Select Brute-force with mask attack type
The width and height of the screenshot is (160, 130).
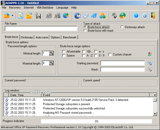click(x=85, y=30)
